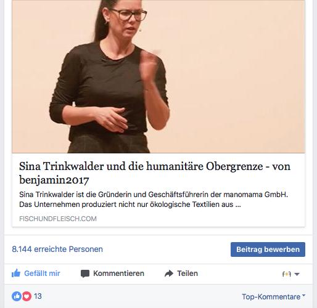
Task: Open the Sina Trinkwalder article headline link
Action: [x=155, y=173]
